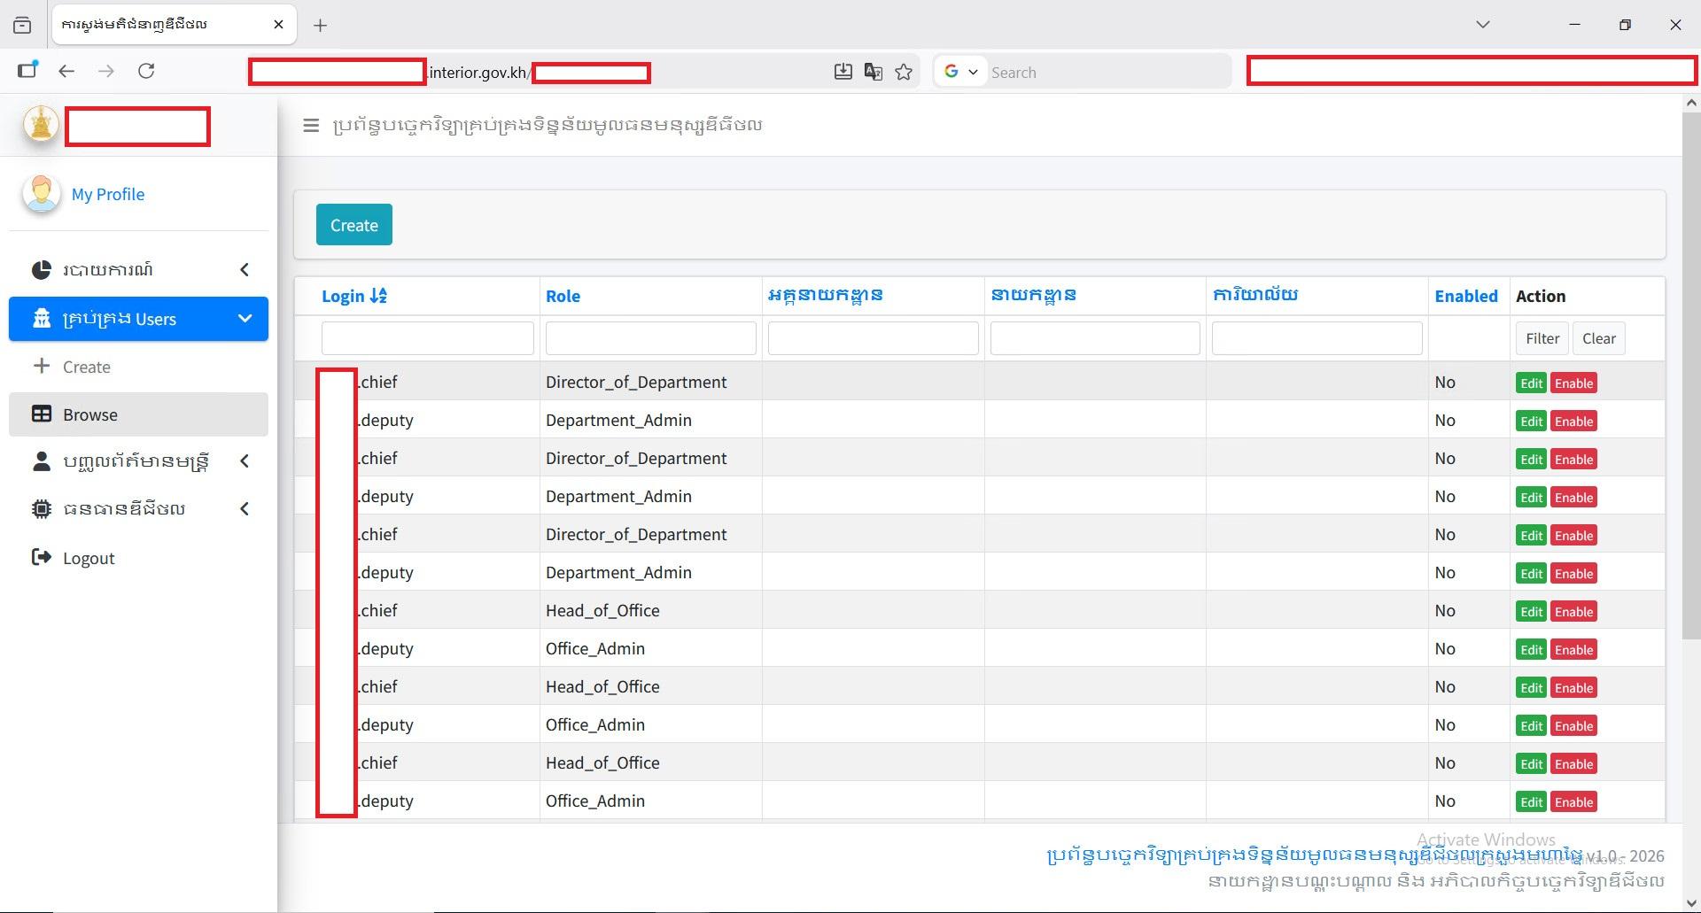This screenshot has width=1701, height=913.
Task: Expand the ធនធានឌីជីថល chevron
Action: click(245, 508)
